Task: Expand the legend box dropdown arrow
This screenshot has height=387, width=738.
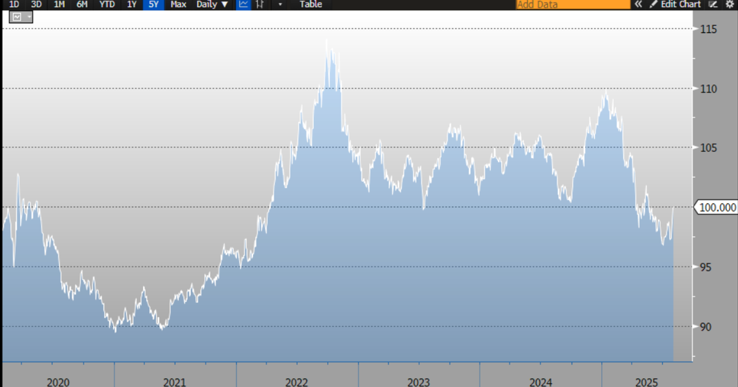Action: pos(28,17)
